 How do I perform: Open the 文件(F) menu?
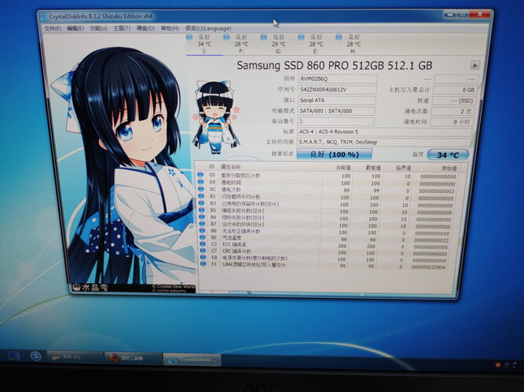pyautogui.click(x=53, y=28)
